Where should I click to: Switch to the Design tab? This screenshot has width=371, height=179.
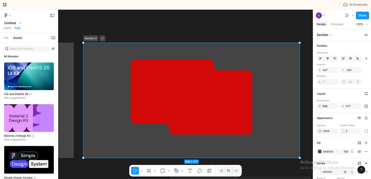coord(321,24)
